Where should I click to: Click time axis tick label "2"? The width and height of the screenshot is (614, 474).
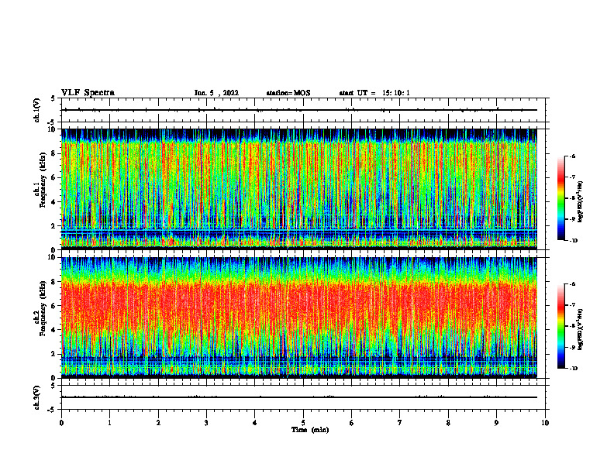pos(158,423)
